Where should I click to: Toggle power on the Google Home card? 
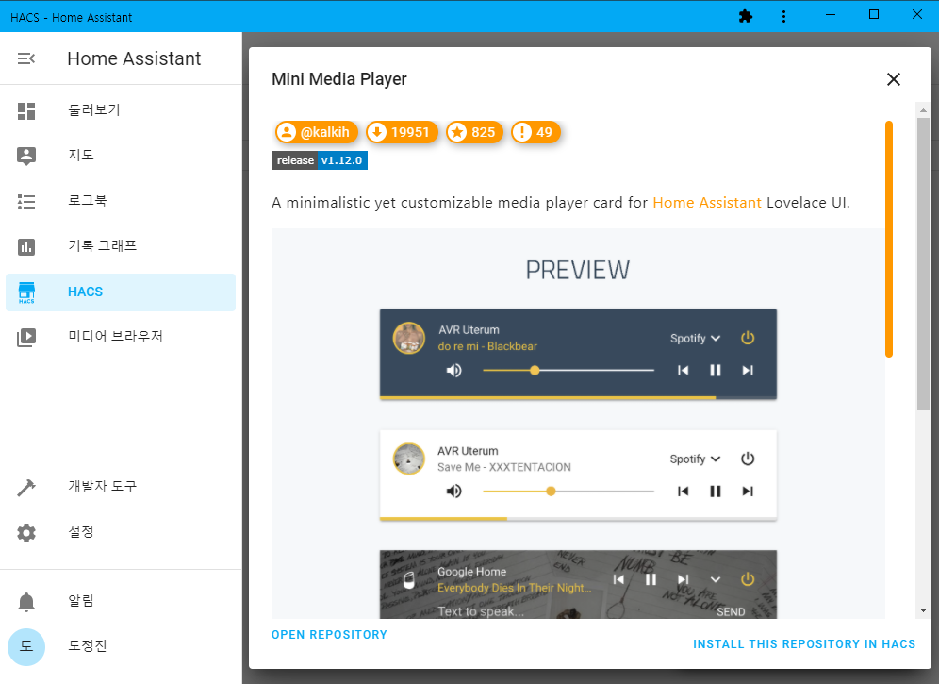point(748,579)
